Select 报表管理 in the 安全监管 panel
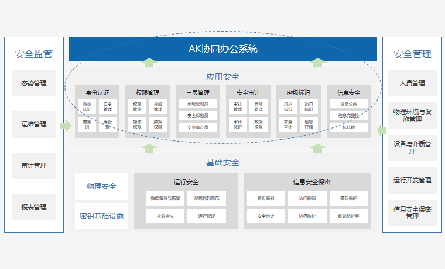The height and width of the screenshot is (269, 445). tap(33, 207)
